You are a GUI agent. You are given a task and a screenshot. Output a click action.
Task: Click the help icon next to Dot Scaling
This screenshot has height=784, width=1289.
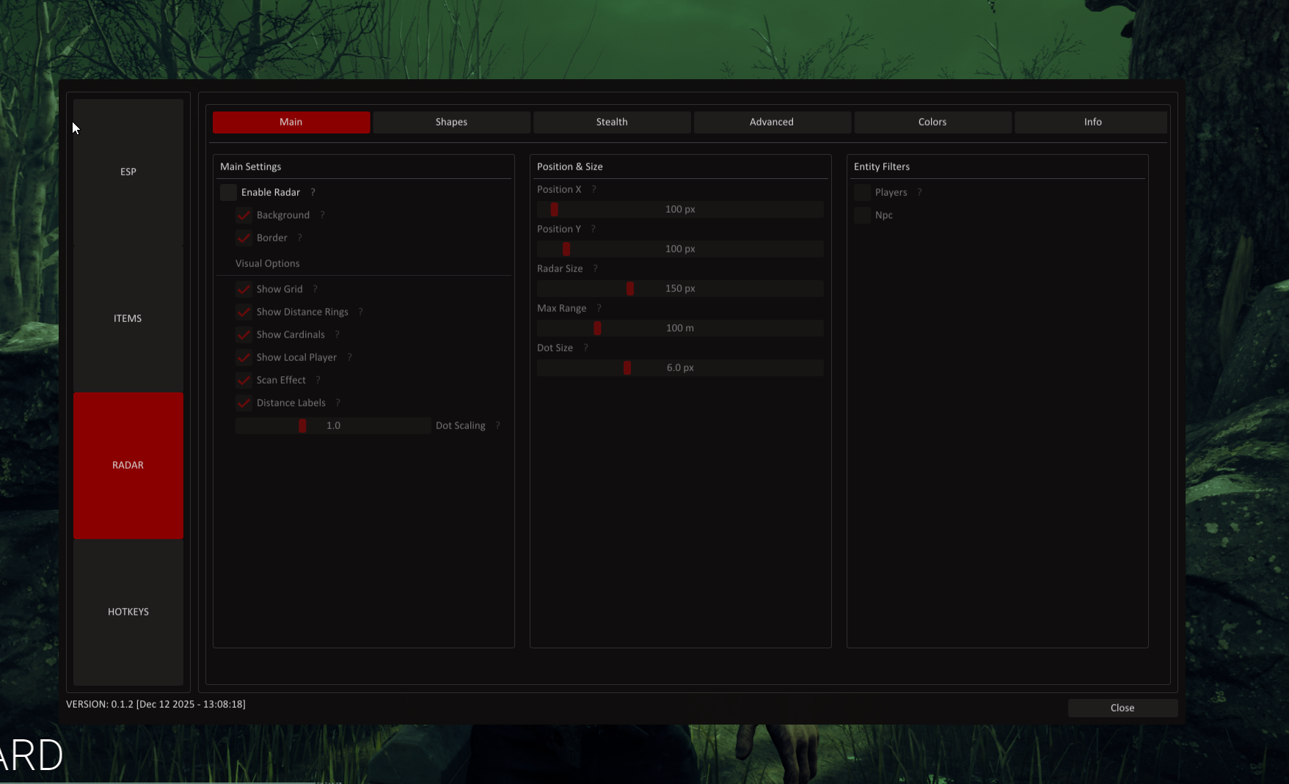coord(497,425)
